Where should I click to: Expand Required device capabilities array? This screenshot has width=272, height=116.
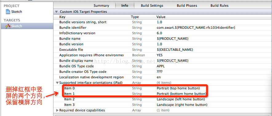(57, 110)
